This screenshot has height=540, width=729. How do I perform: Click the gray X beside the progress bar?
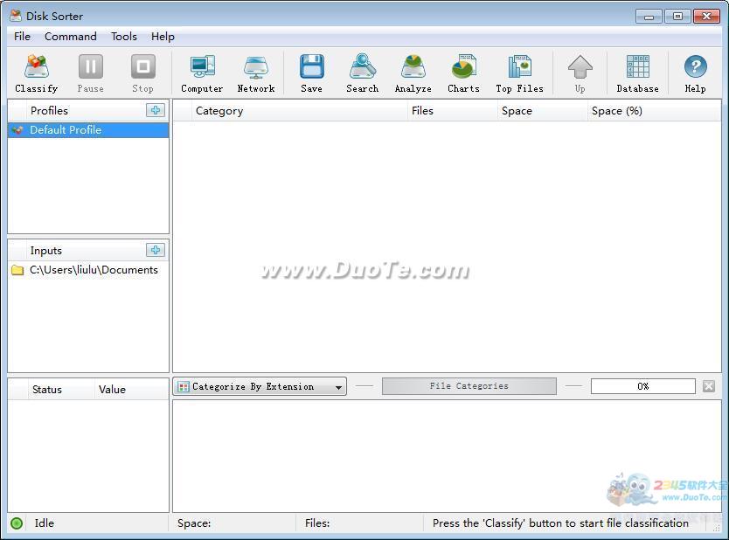coord(709,386)
